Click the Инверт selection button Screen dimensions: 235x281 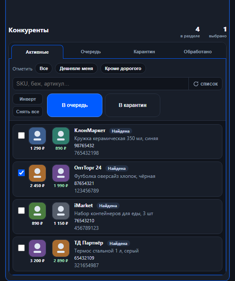click(x=28, y=99)
